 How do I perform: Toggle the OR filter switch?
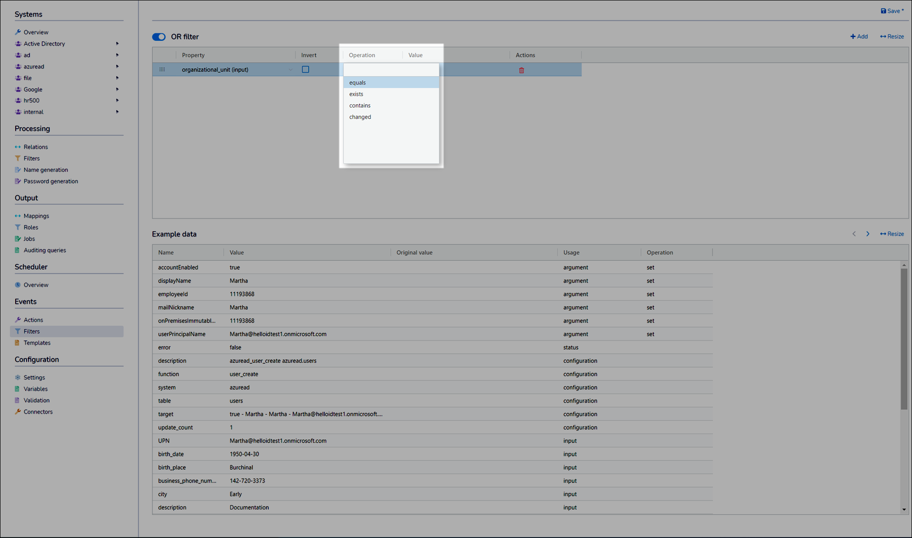point(159,37)
